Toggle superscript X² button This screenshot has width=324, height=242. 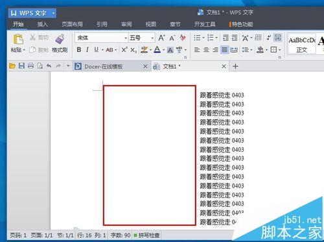point(124,50)
